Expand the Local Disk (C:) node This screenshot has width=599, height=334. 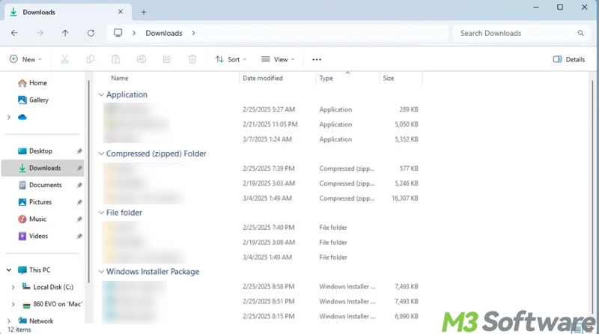pyautogui.click(x=13, y=287)
